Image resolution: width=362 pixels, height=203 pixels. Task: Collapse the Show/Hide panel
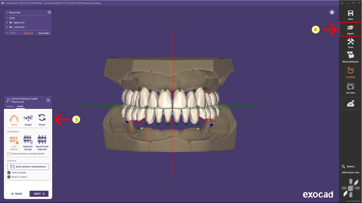click(7, 12)
